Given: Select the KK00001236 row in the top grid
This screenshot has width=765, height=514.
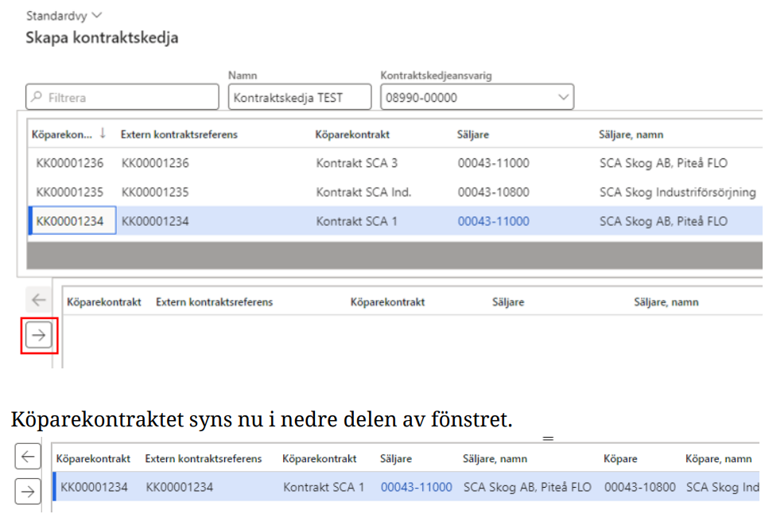Looking at the screenshot, I should pyautogui.click(x=70, y=163).
